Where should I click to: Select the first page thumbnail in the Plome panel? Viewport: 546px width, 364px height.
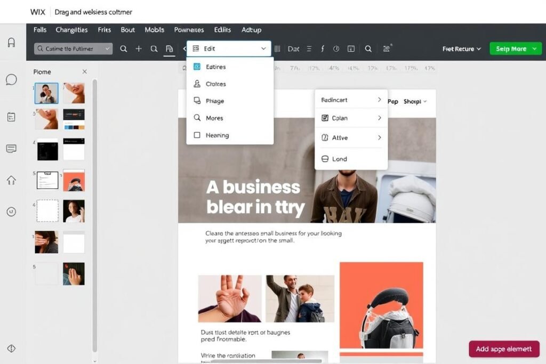46,93
